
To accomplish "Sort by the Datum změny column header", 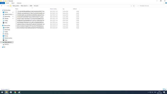I will pyautogui.click(x=56, y=9).
